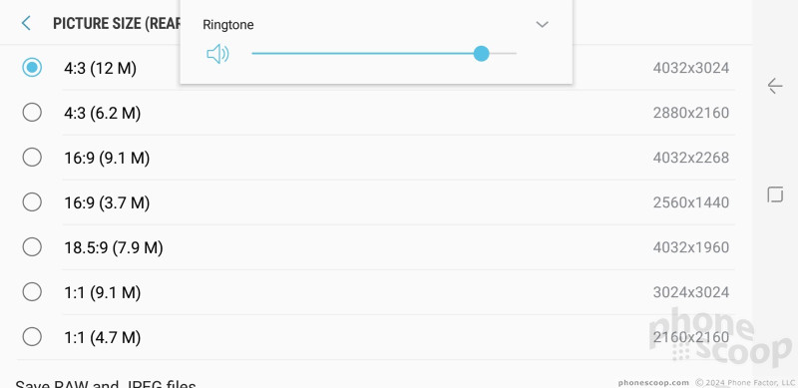Pick the 1:1 (4.7 M) radio button
The height and width of the screenshot is (388, 798).
[x=32, y=336]
